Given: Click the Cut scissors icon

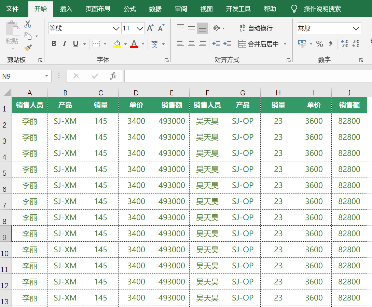Looking at the screenshot, I should coord(28,24).
